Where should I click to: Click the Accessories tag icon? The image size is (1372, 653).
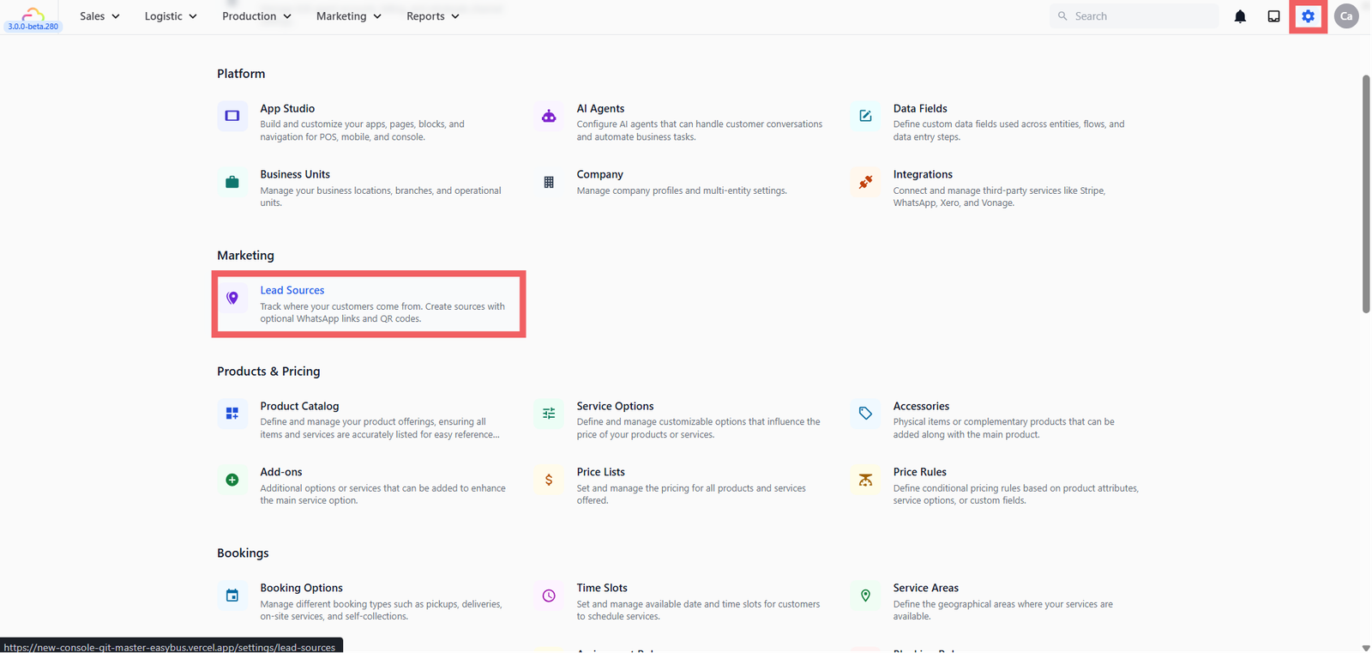(x=865, y=414)
